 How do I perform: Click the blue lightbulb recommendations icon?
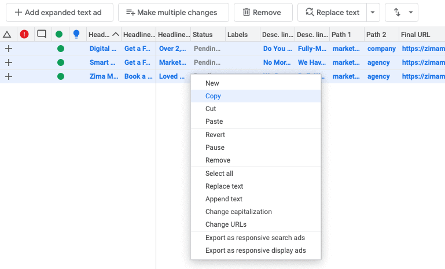point(76,35)
